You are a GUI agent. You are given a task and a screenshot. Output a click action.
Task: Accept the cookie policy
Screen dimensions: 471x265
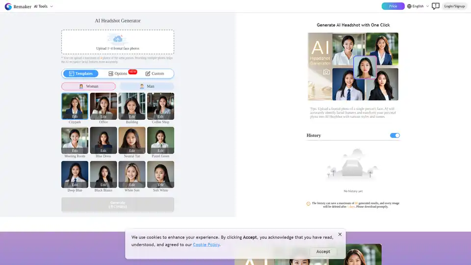pyautogui.click(x=323, y=251)
